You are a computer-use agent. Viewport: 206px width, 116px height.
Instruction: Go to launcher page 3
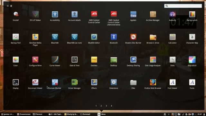tap(106, 106)
